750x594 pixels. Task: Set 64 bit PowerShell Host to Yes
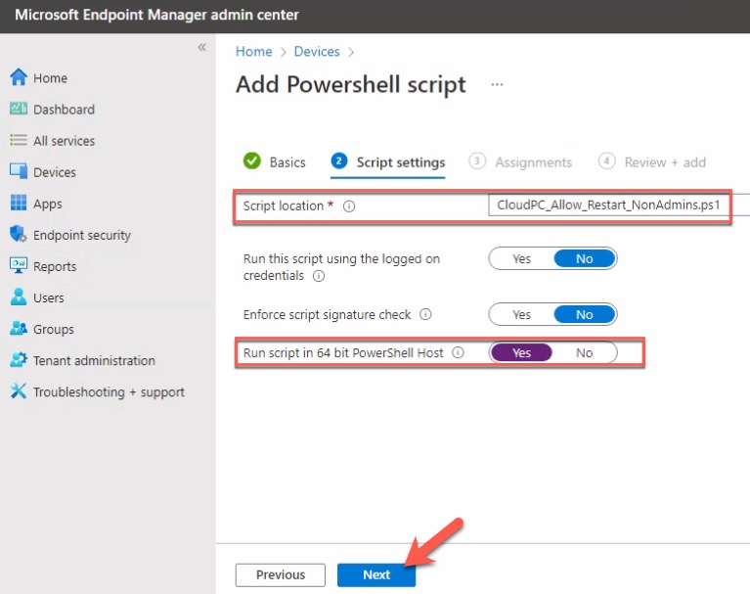pos(521,352)
